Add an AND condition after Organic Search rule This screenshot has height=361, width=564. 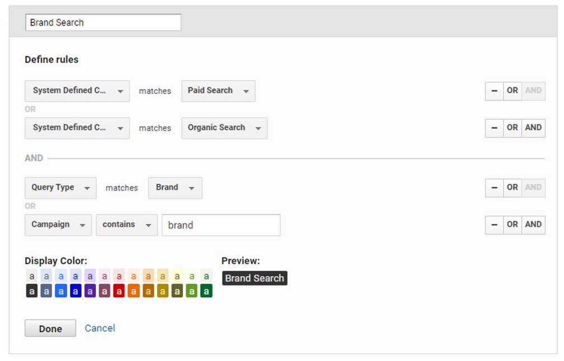tap(533, 128)
